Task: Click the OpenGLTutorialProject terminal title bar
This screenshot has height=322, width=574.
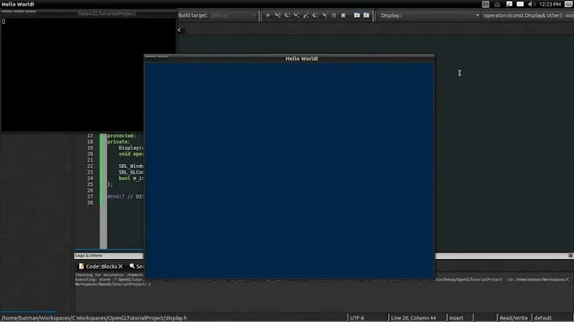Action: pyautogui.click(x=88, y=14)
